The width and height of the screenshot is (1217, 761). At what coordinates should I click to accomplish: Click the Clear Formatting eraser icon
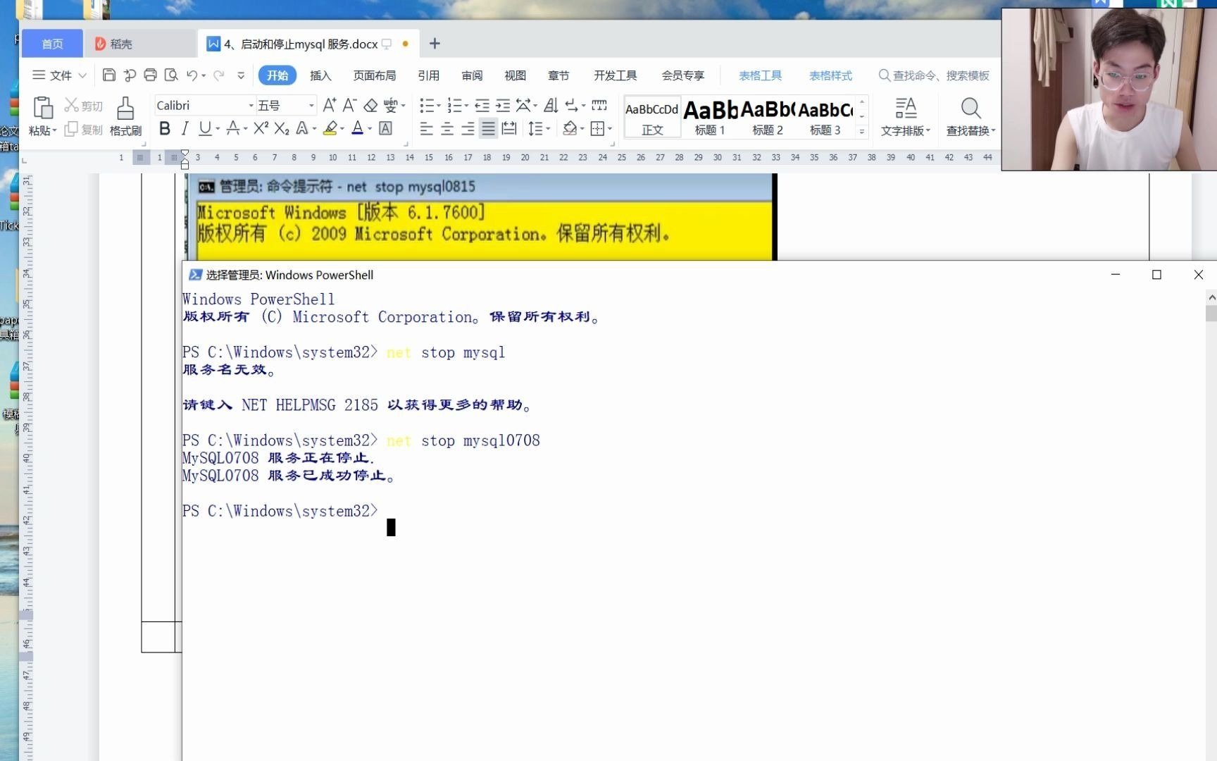point(370,105)
